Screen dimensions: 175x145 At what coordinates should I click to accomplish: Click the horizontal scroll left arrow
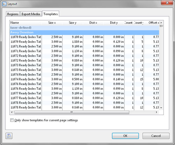pyautogui.click(x=12, y=112)
